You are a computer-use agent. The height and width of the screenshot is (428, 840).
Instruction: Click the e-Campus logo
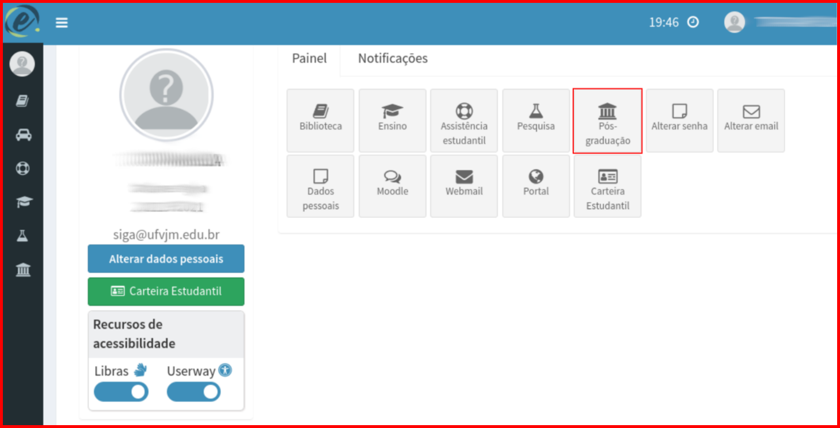pyautogui.click(x=22, y=21)
